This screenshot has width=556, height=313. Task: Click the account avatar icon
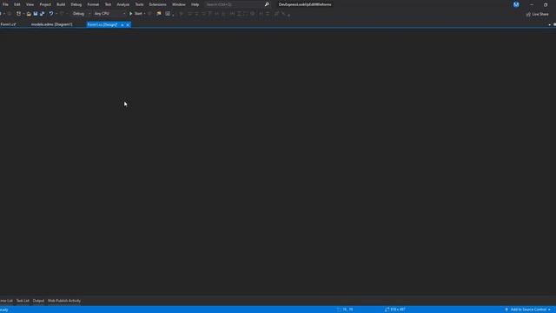[x=516, y=4]
